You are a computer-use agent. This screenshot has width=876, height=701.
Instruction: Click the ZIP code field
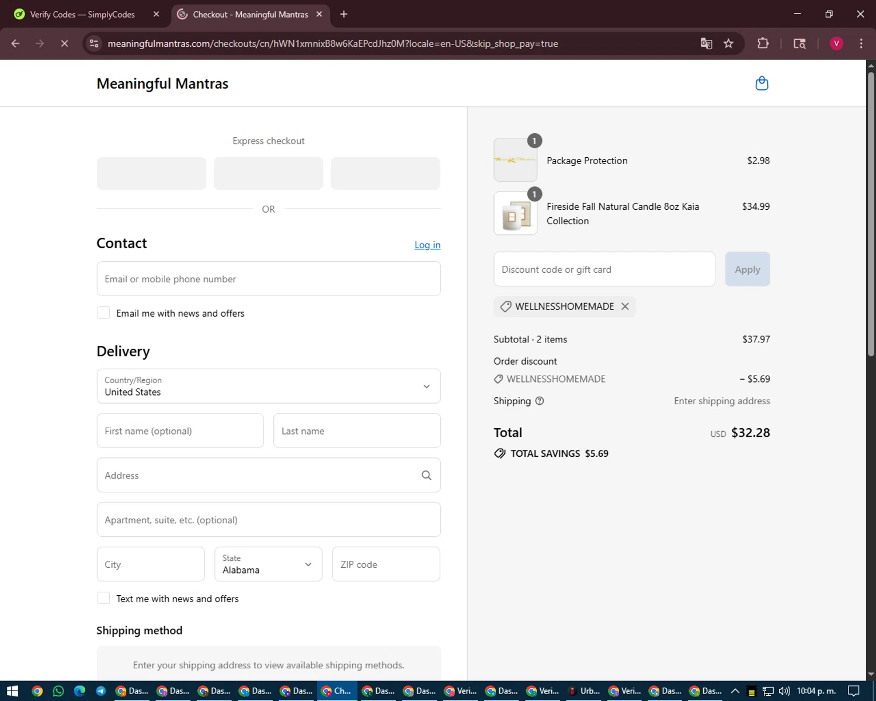[386, 564]
